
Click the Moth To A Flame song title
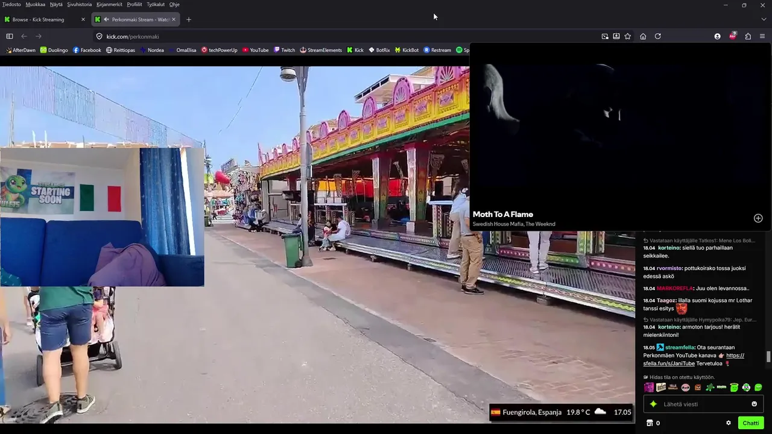(x=503, y=214)
